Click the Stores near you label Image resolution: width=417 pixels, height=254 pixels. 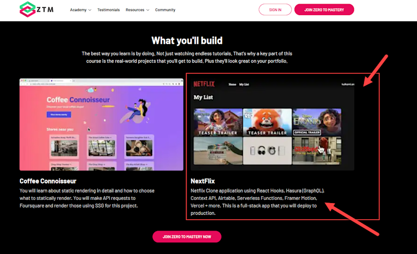point(60,130)
